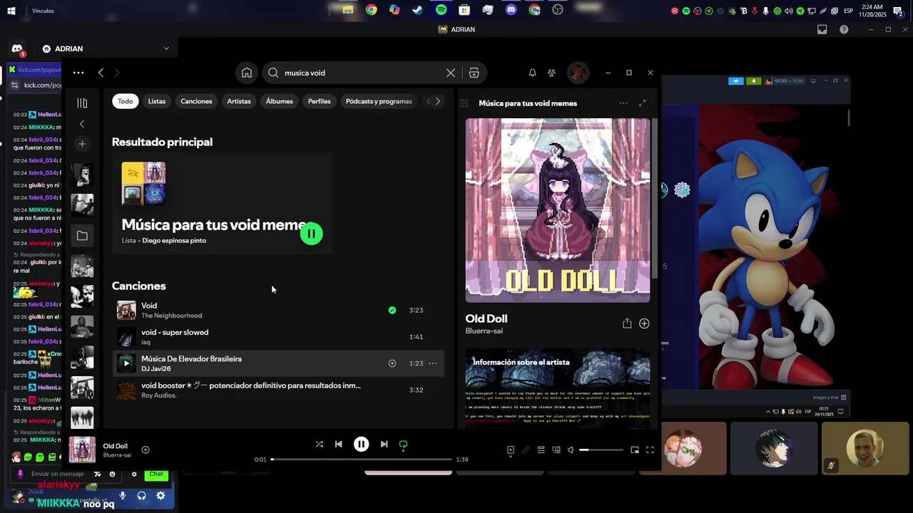Enter Spotify full screen mode
913x513 pixels.
(x=650, y=450)
